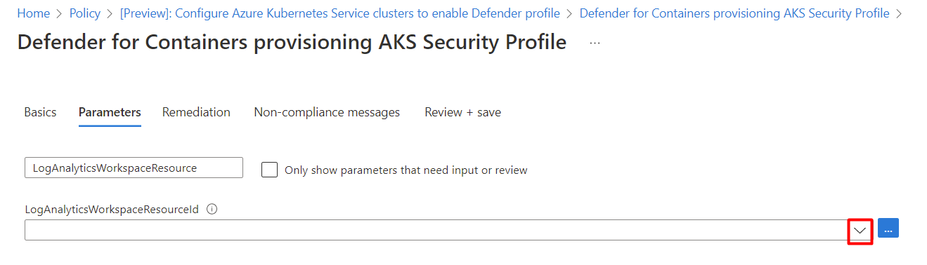Click the chevron after Policy breadcrumb
Screen dimensions: 927x265
point(110,13)
